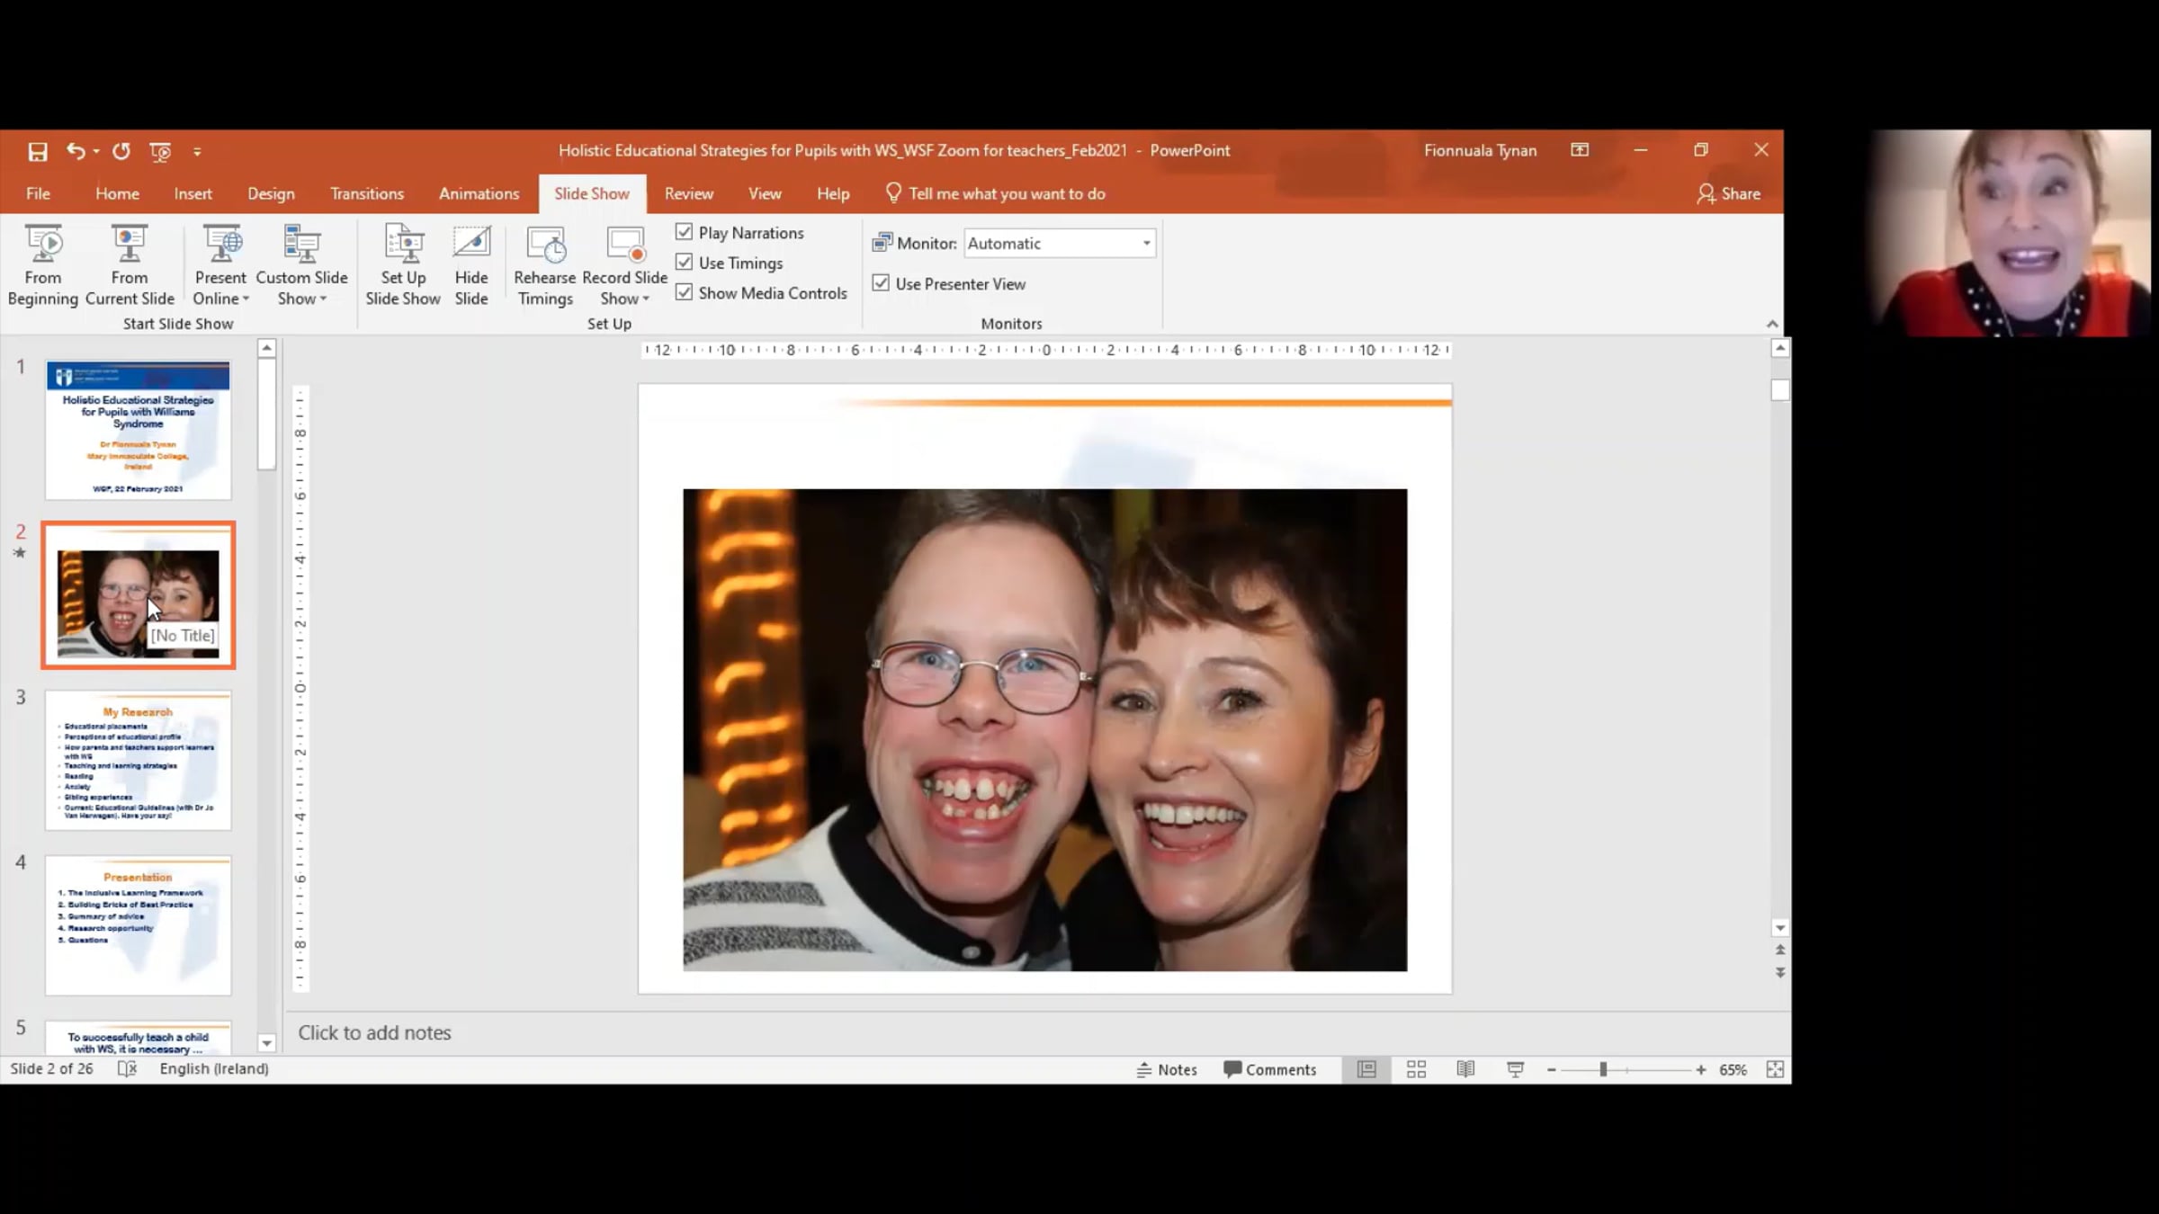This screenshot has width=2159, height=1214.
Task: Launch Rehearse Timings
Action: click(545, 265)
